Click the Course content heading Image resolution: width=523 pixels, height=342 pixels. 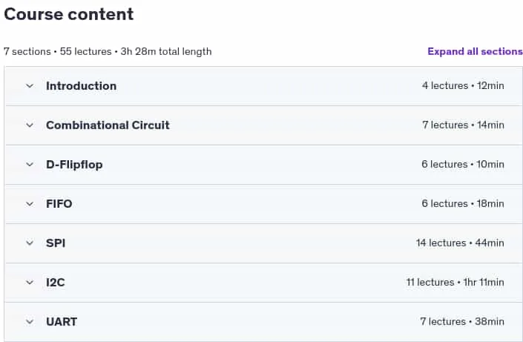coord(69,14)
